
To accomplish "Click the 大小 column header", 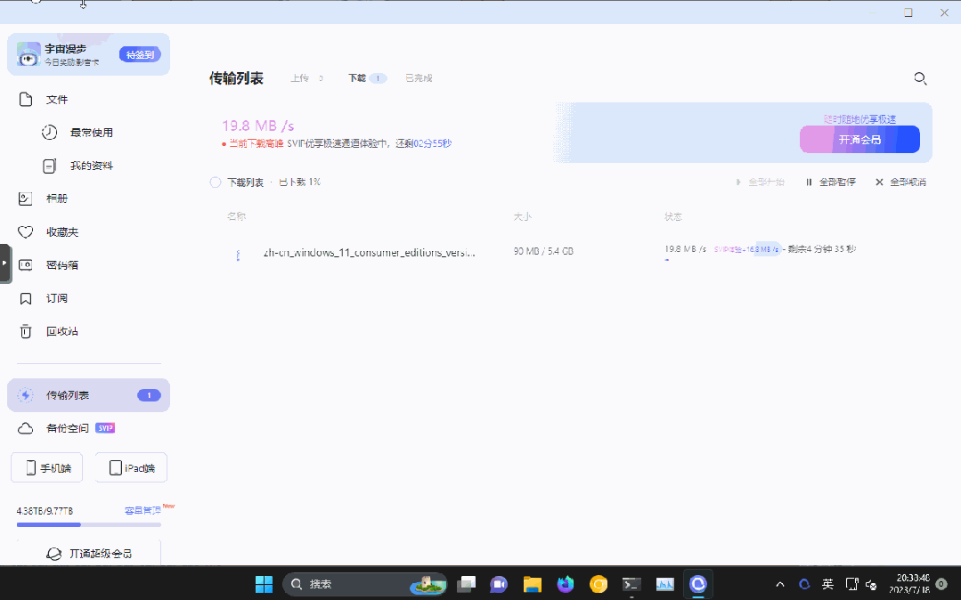I will click(x=522, y=216).
